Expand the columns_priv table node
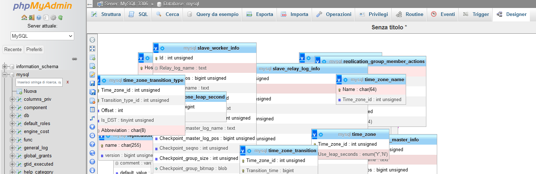Screen dimensions: 536x174 12,99
